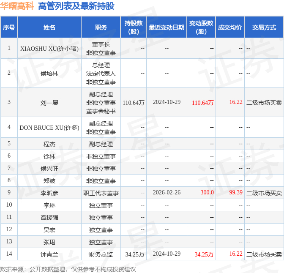Click 刘一展's holding 110.64万 in black

(134, 103)
